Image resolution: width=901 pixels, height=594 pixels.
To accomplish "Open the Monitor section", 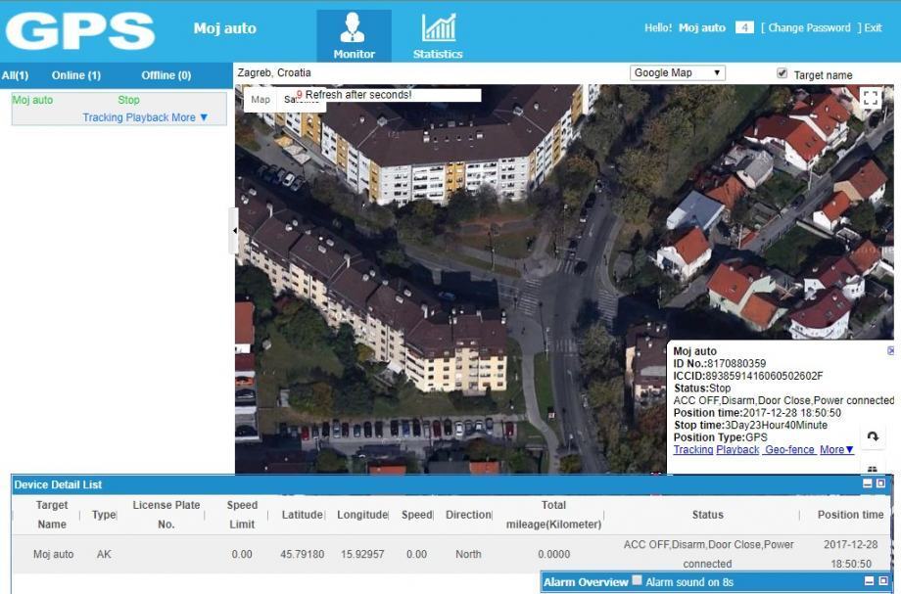I will pos(354,36).
